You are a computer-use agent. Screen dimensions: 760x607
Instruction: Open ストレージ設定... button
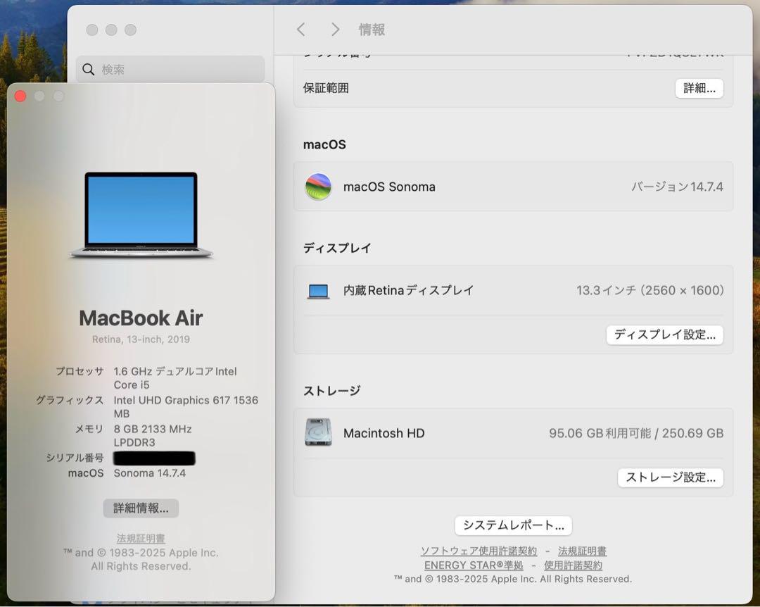tap(671, 477)
